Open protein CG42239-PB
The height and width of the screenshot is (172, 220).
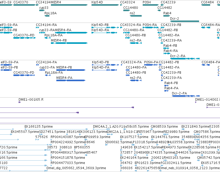pyautogui.click(x=162, y=75)
